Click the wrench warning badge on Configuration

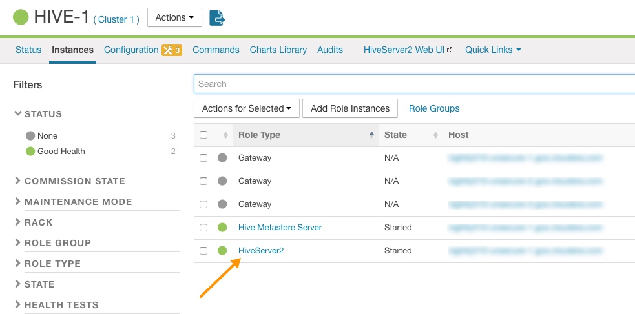171,50
